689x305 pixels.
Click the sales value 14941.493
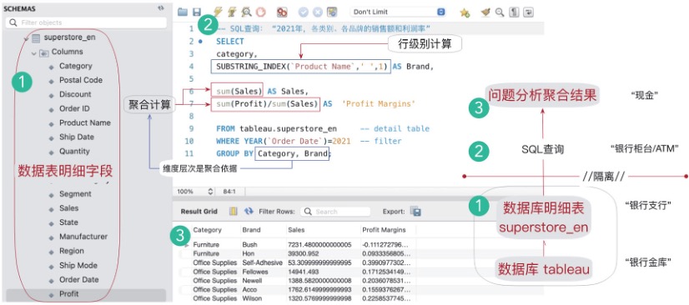(x=303, y=272)
